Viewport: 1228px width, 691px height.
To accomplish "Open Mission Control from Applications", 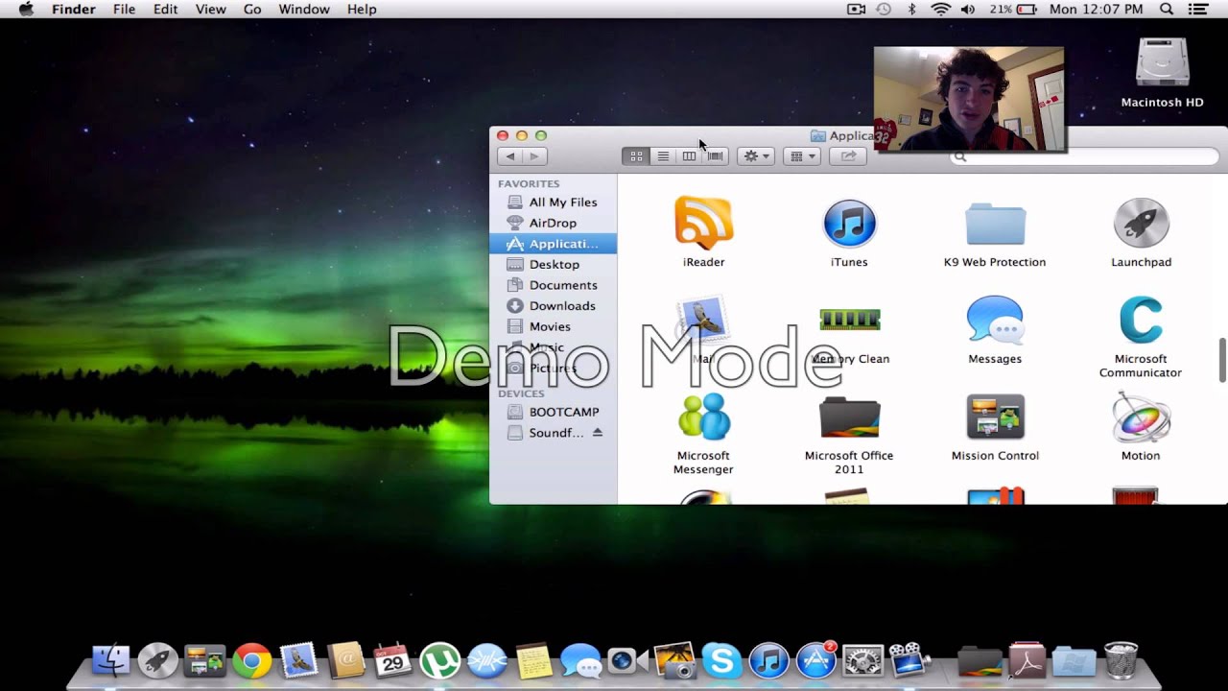I will 994,417.
